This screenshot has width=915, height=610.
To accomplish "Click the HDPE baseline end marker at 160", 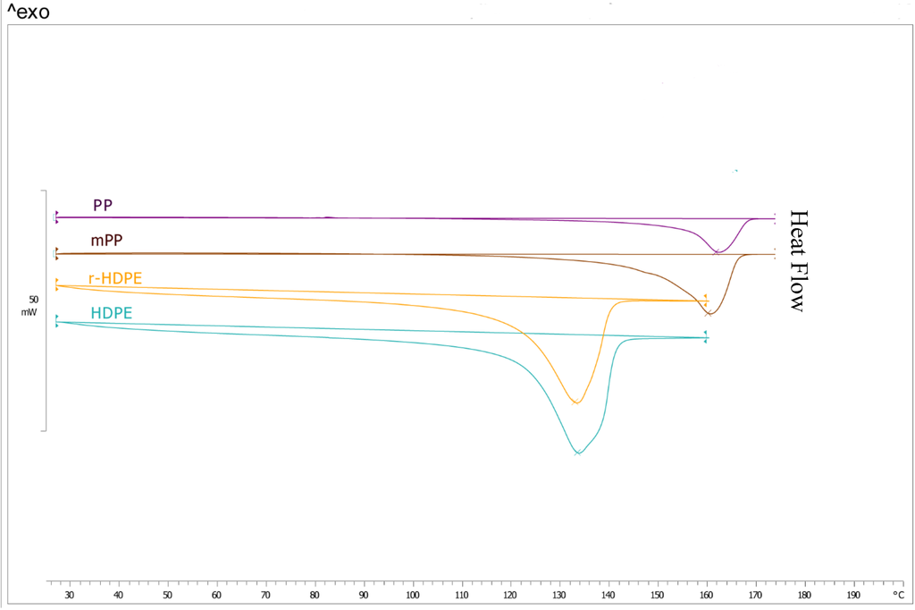I will (706, 337).
